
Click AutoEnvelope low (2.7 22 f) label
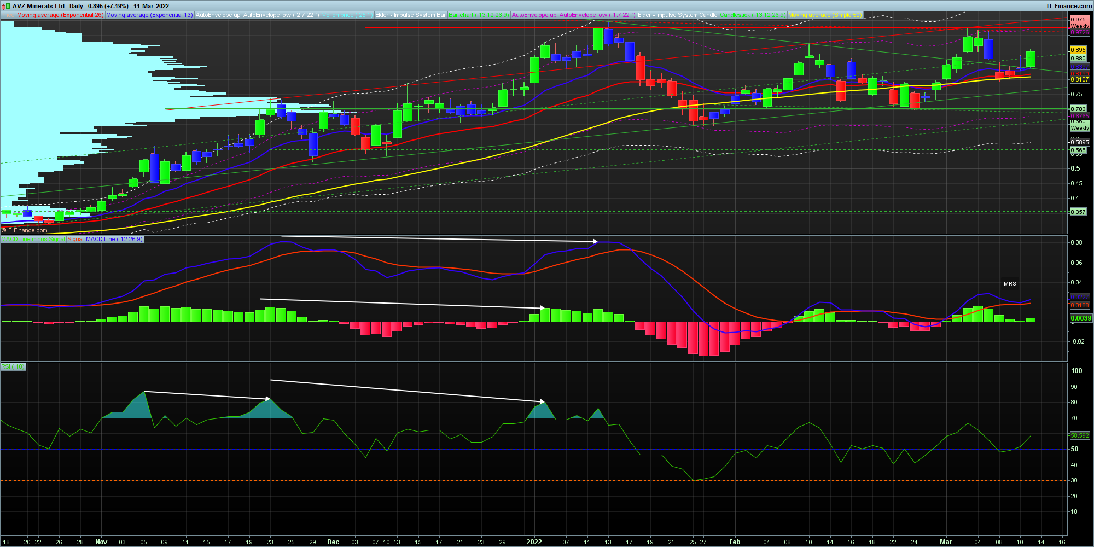281,15
